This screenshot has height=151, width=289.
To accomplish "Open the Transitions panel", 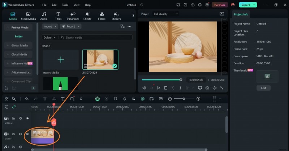I will (73, 16).
